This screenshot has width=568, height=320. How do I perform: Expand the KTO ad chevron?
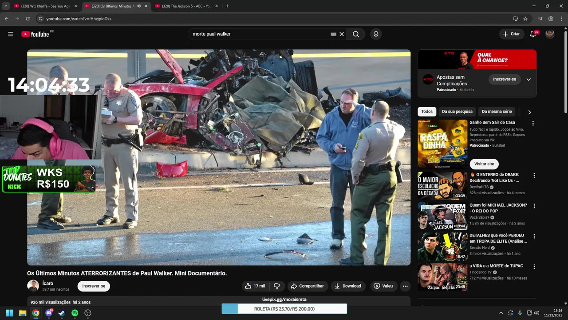[529, 80]
